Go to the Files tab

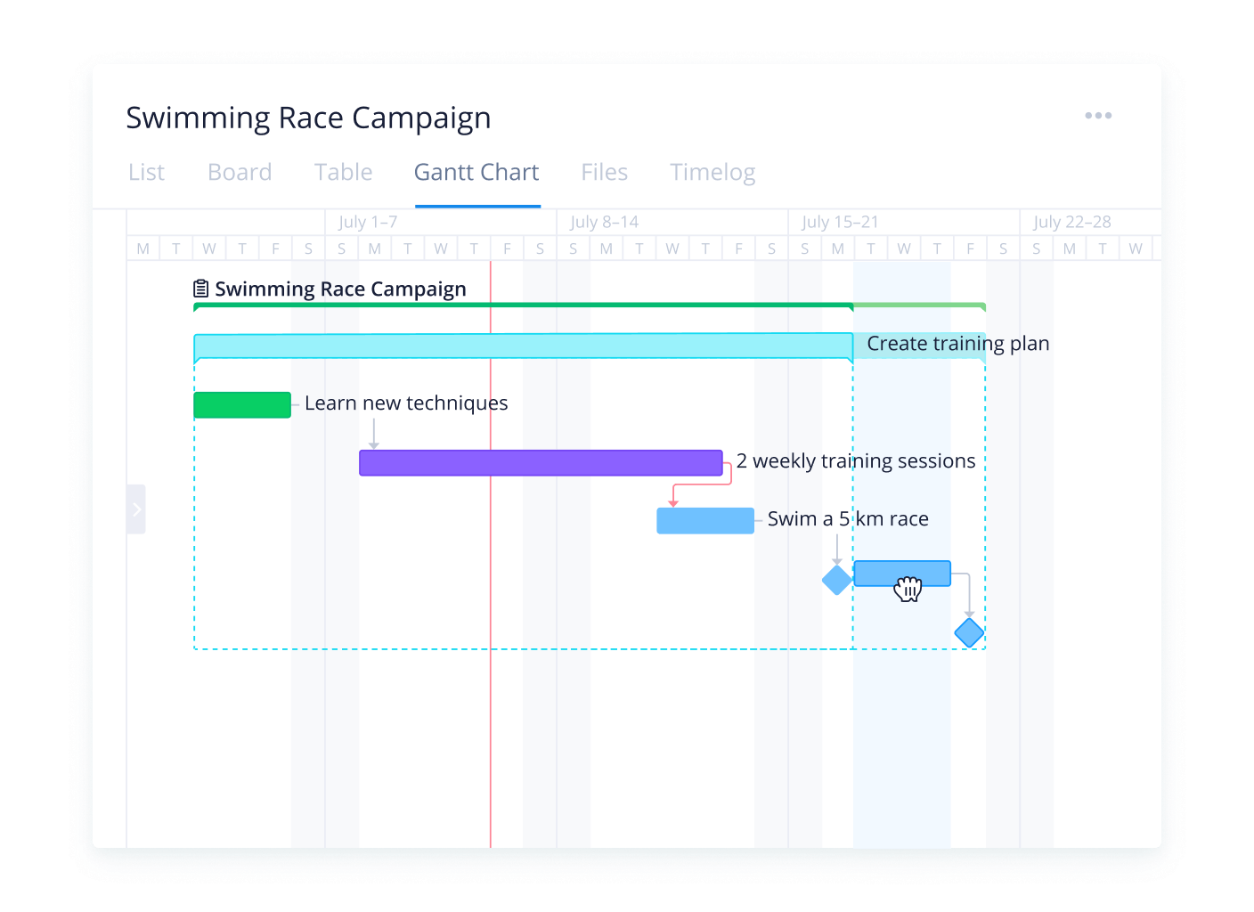point(604,172)
